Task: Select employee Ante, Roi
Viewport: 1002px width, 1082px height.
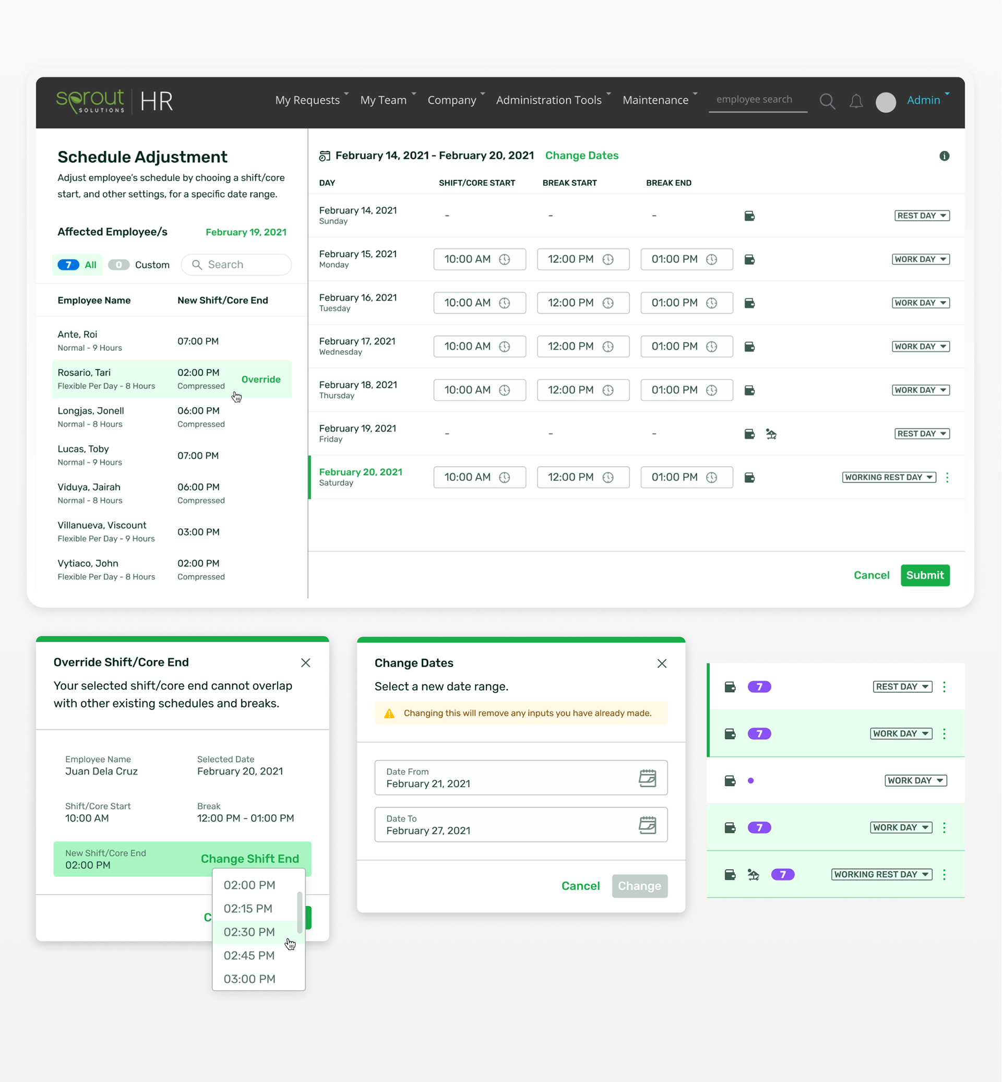Action: [172, 341]
